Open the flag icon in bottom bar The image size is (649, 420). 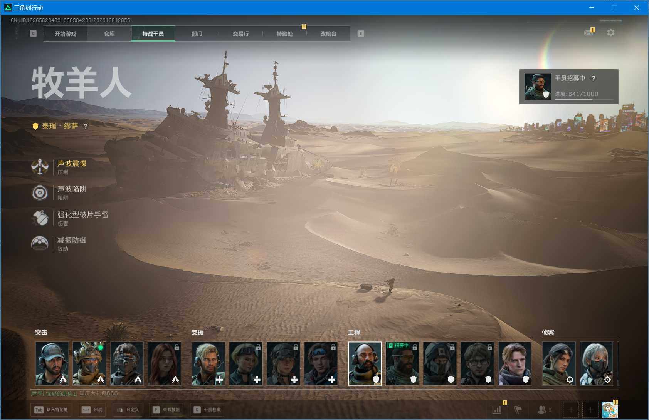tap(518, 410)
